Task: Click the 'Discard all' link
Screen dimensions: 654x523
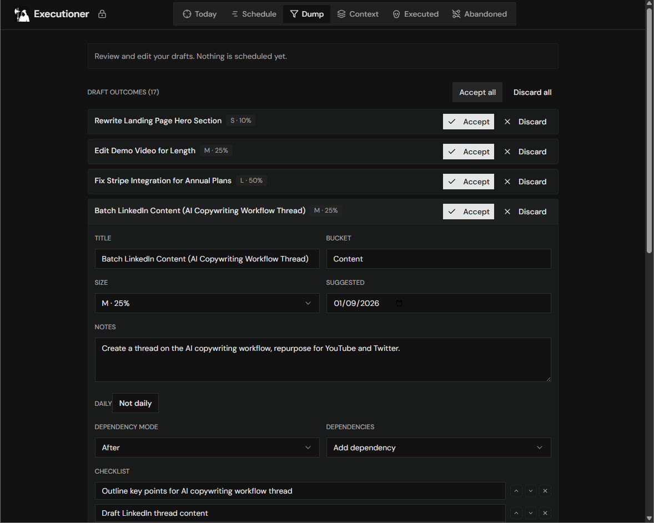Action: pyautogui.click(x=532, y=92)
